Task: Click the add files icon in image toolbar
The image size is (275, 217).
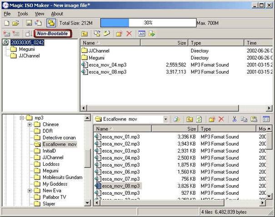Action: pyautogui.click(x=97, y=34)
